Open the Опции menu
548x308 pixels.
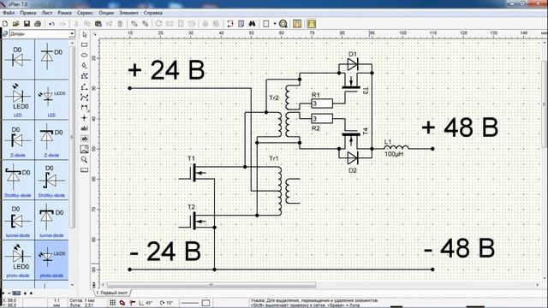[106, 13]
